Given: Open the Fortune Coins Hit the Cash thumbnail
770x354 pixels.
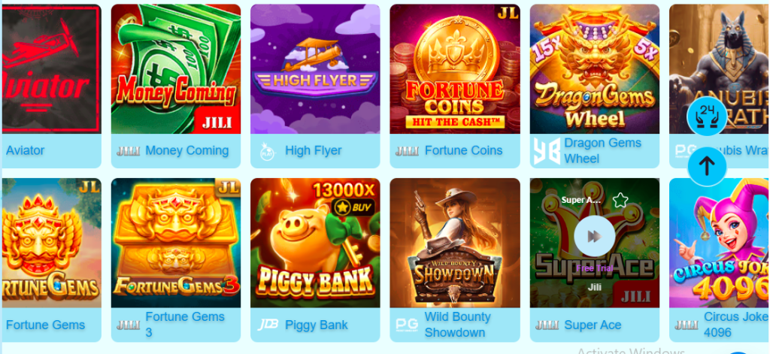Looking at the screenshot, I should coord(455,68).
